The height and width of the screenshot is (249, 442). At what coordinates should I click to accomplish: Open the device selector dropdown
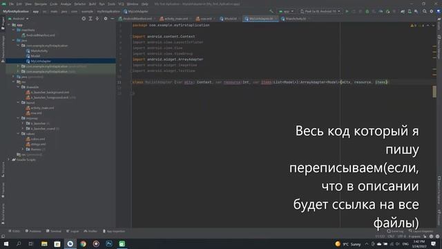pos(320,11)
